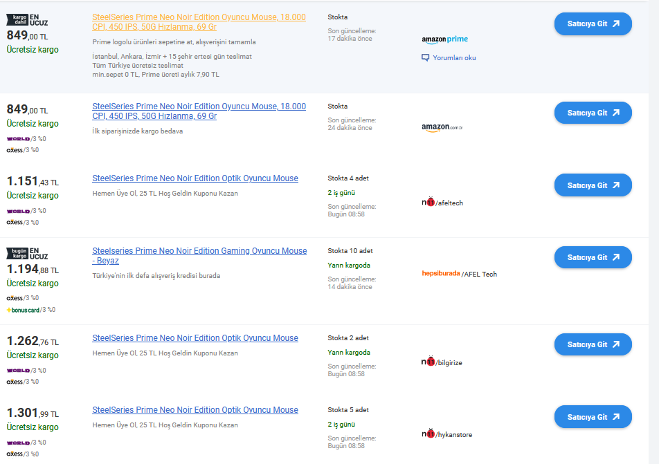This screenshot has height=464, width=659.
Task: Click the hepsiburada seller logo
Action: pyautogui.click(x=440, y=274)
